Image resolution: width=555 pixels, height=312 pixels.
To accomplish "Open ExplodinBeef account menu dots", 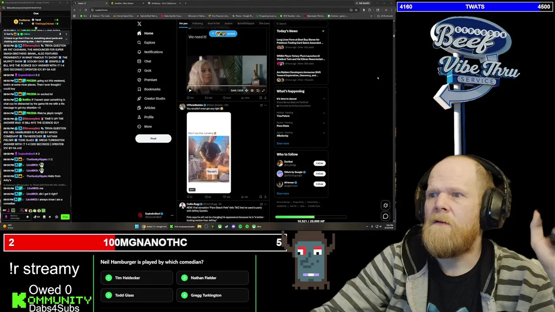I will (x=172, y=215).
